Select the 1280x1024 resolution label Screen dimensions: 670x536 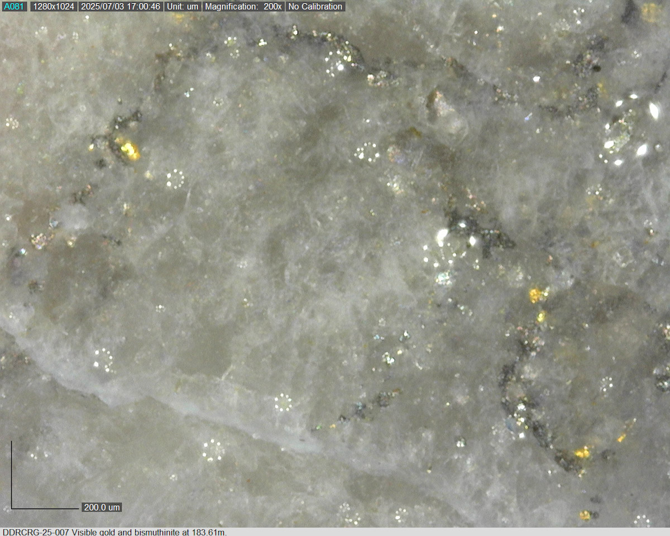(x=53, y=7)
